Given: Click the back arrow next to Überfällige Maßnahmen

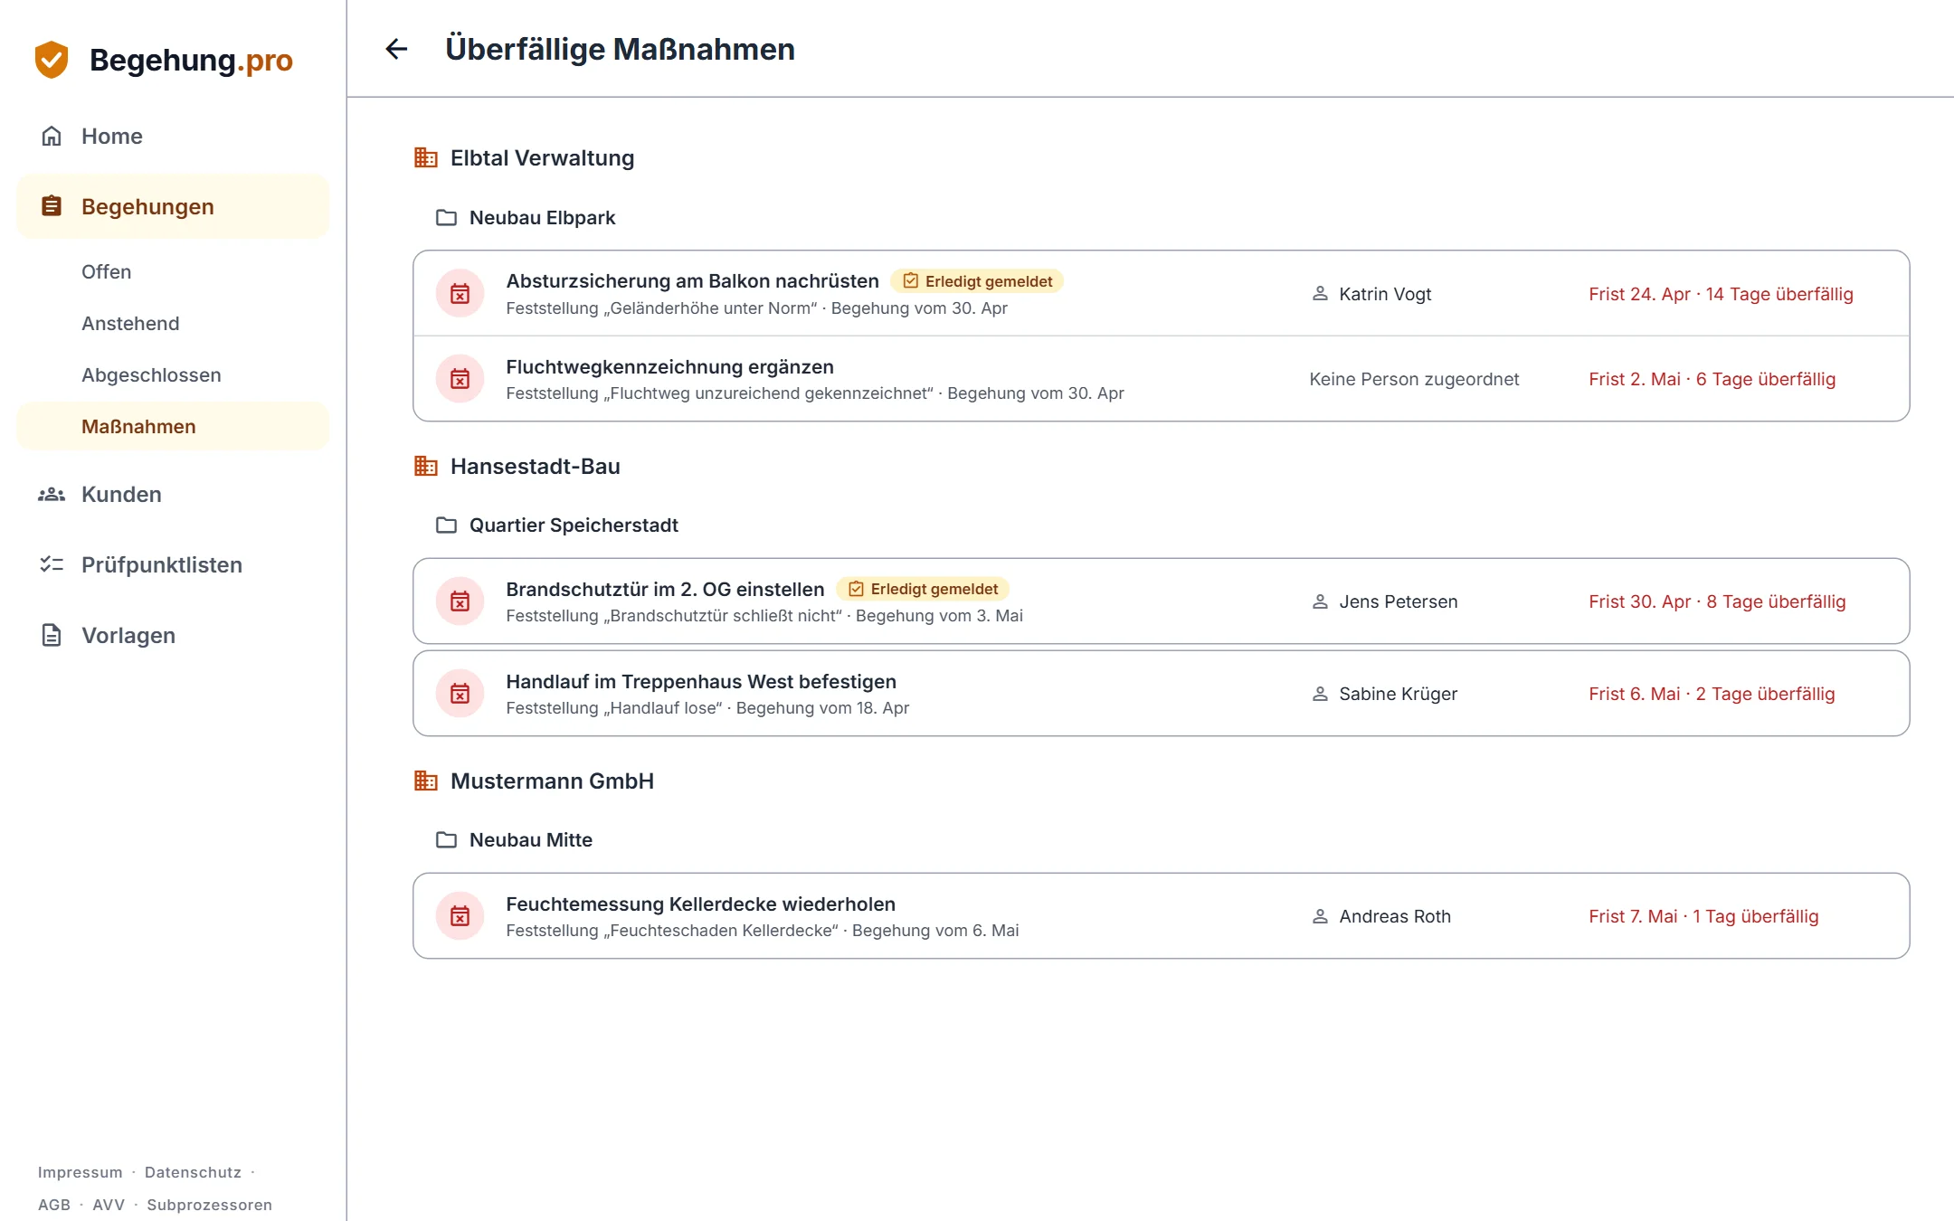Looking at the screenshot, I should pos(396,49).
